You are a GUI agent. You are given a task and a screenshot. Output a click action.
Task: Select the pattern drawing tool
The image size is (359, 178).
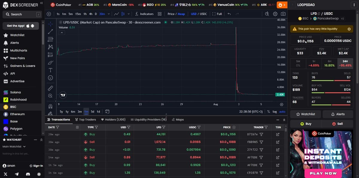coord(51,47)
